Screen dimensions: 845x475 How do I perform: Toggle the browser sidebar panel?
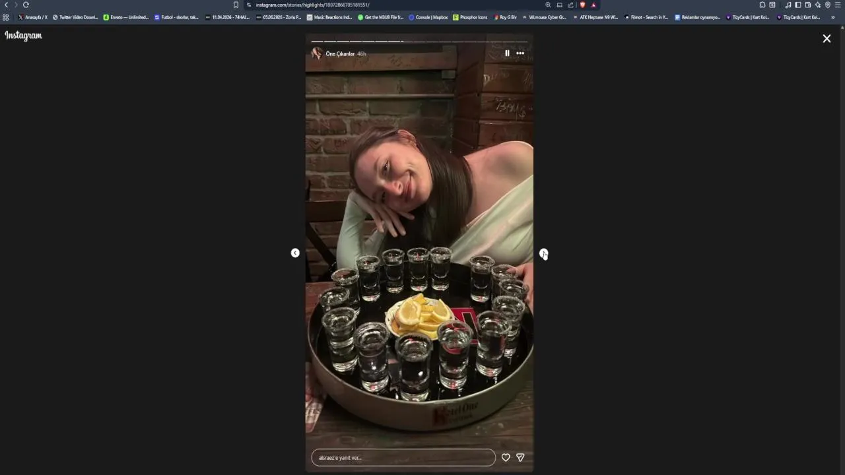pyautogui.click(x=797, y=5)
